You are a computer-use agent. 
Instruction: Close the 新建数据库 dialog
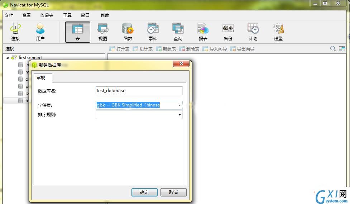coord(181,64)
